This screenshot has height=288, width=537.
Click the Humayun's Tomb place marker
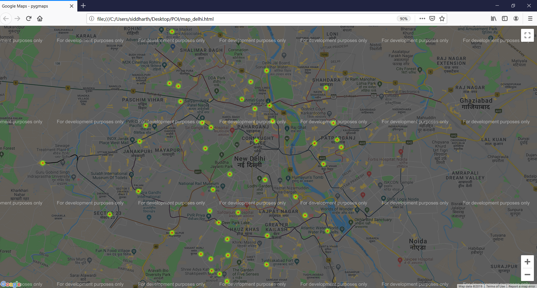tap(288, 178)
